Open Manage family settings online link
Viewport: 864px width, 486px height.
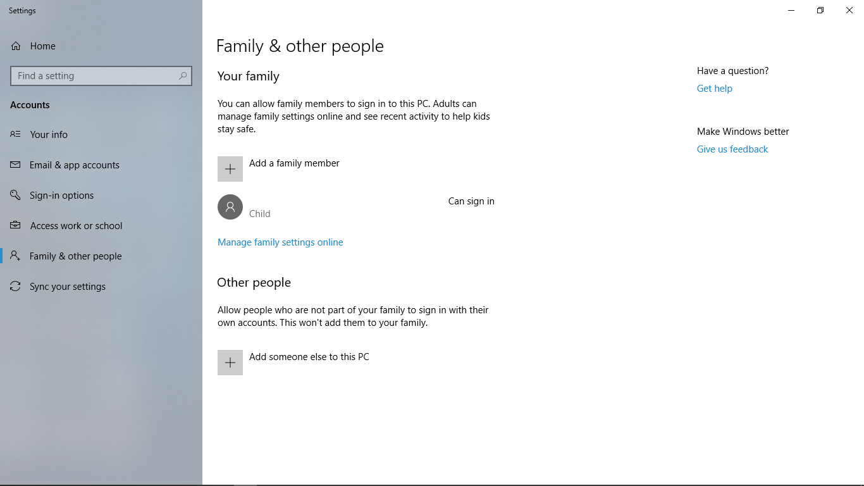click(280, 242)
